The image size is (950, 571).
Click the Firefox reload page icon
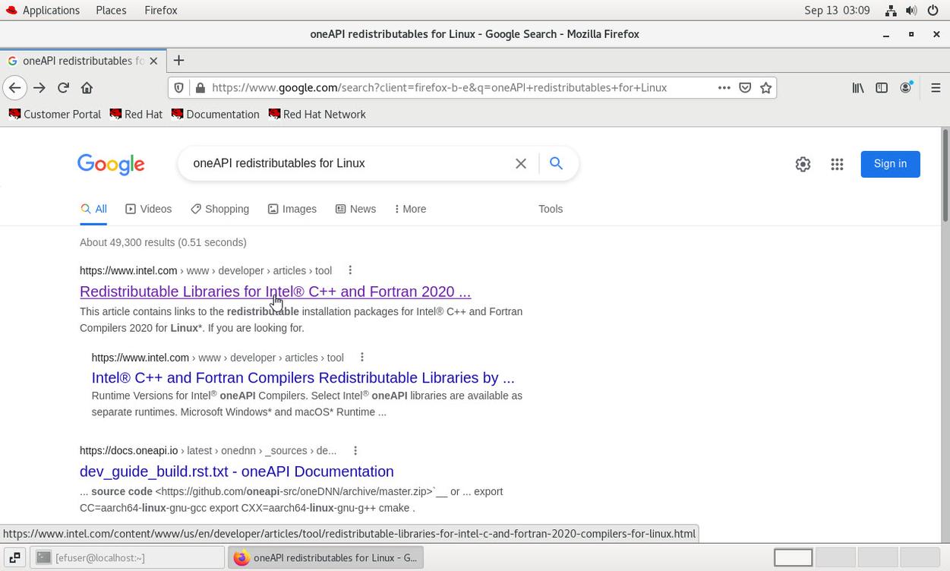pyautogui.click(x=63, y=87)
